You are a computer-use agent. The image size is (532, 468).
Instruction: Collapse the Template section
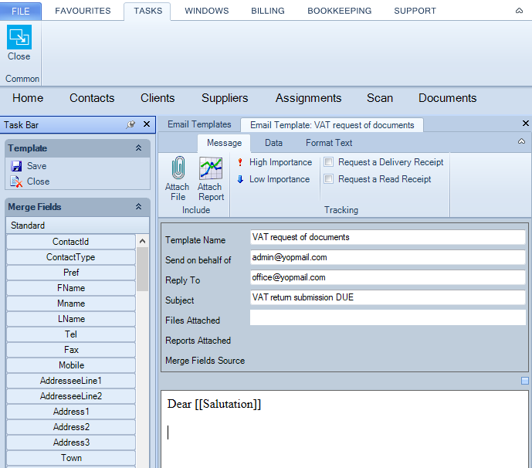click(x=138, y=148)
